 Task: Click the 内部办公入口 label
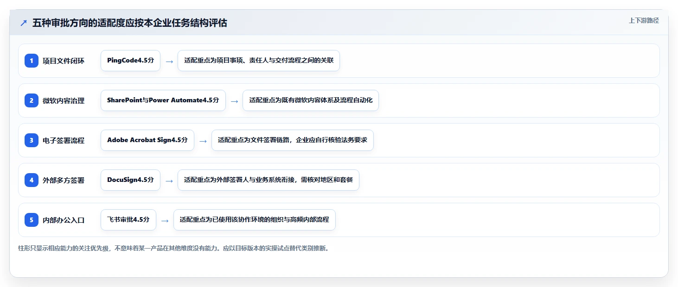click(64, 220)
